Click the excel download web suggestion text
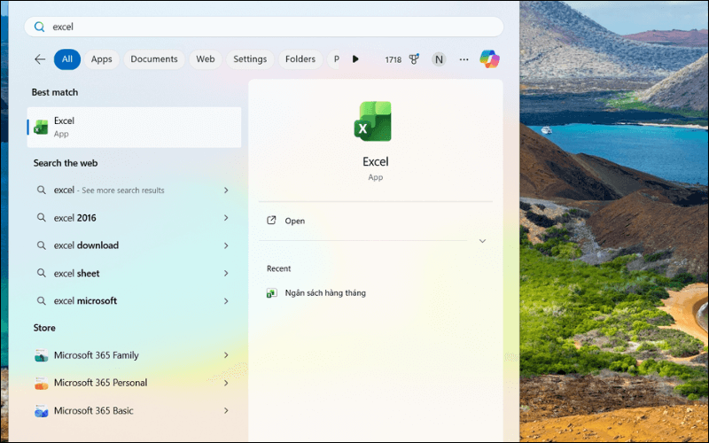The width and height of the screenshot is (709, 443). click(86, 245)
